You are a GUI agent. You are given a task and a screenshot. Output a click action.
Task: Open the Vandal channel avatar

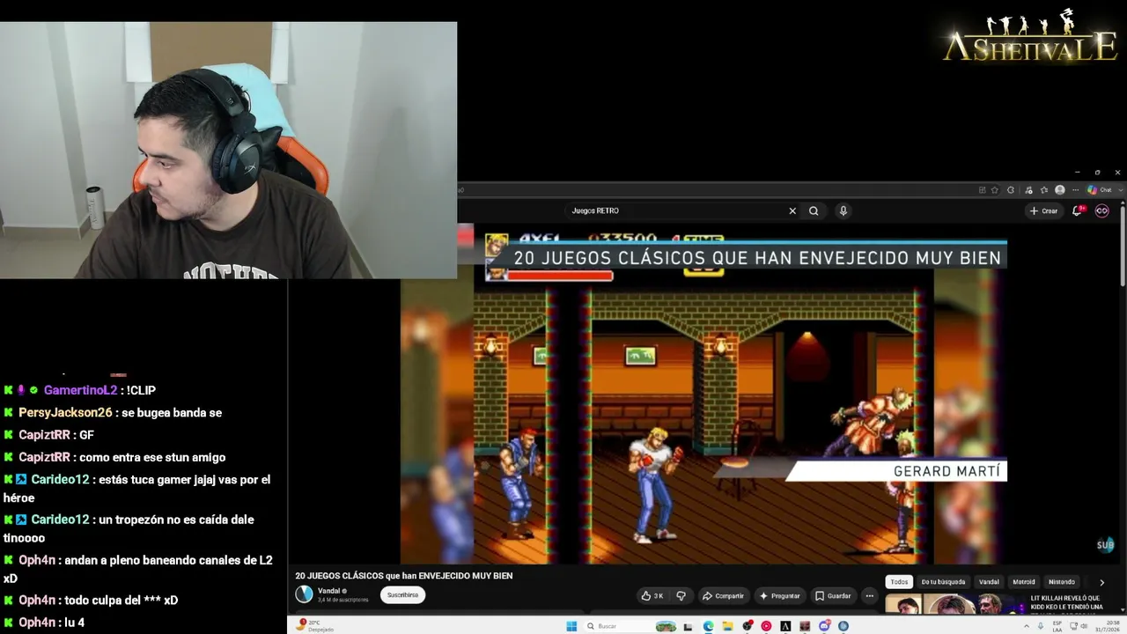(304, 594)
